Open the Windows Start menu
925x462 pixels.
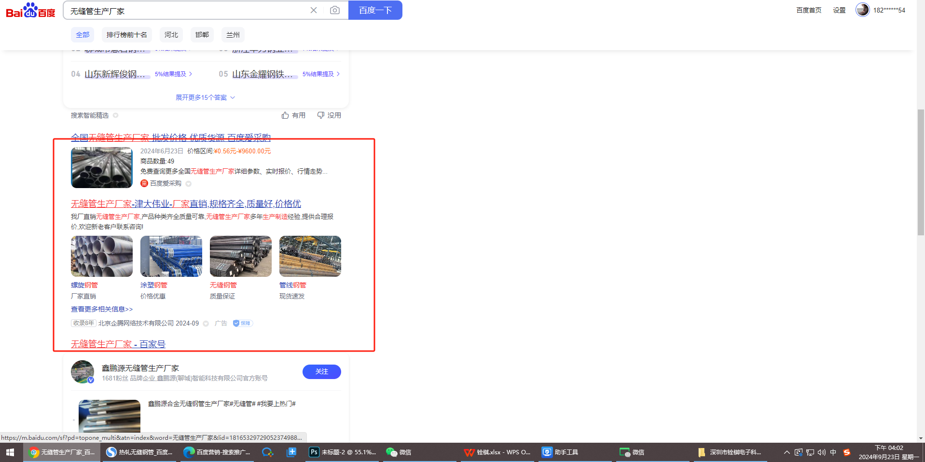pyautogui.click(x=10, y=452)
